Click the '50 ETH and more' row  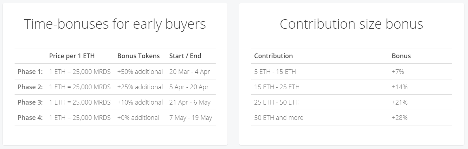point(352,118)
